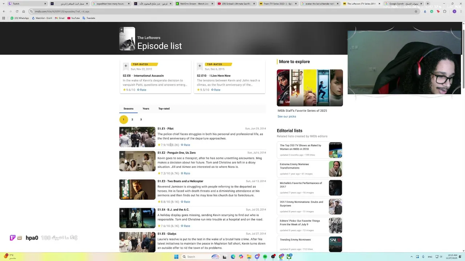Click the See our picks link
465x261 pixels.
click(287, 116)
